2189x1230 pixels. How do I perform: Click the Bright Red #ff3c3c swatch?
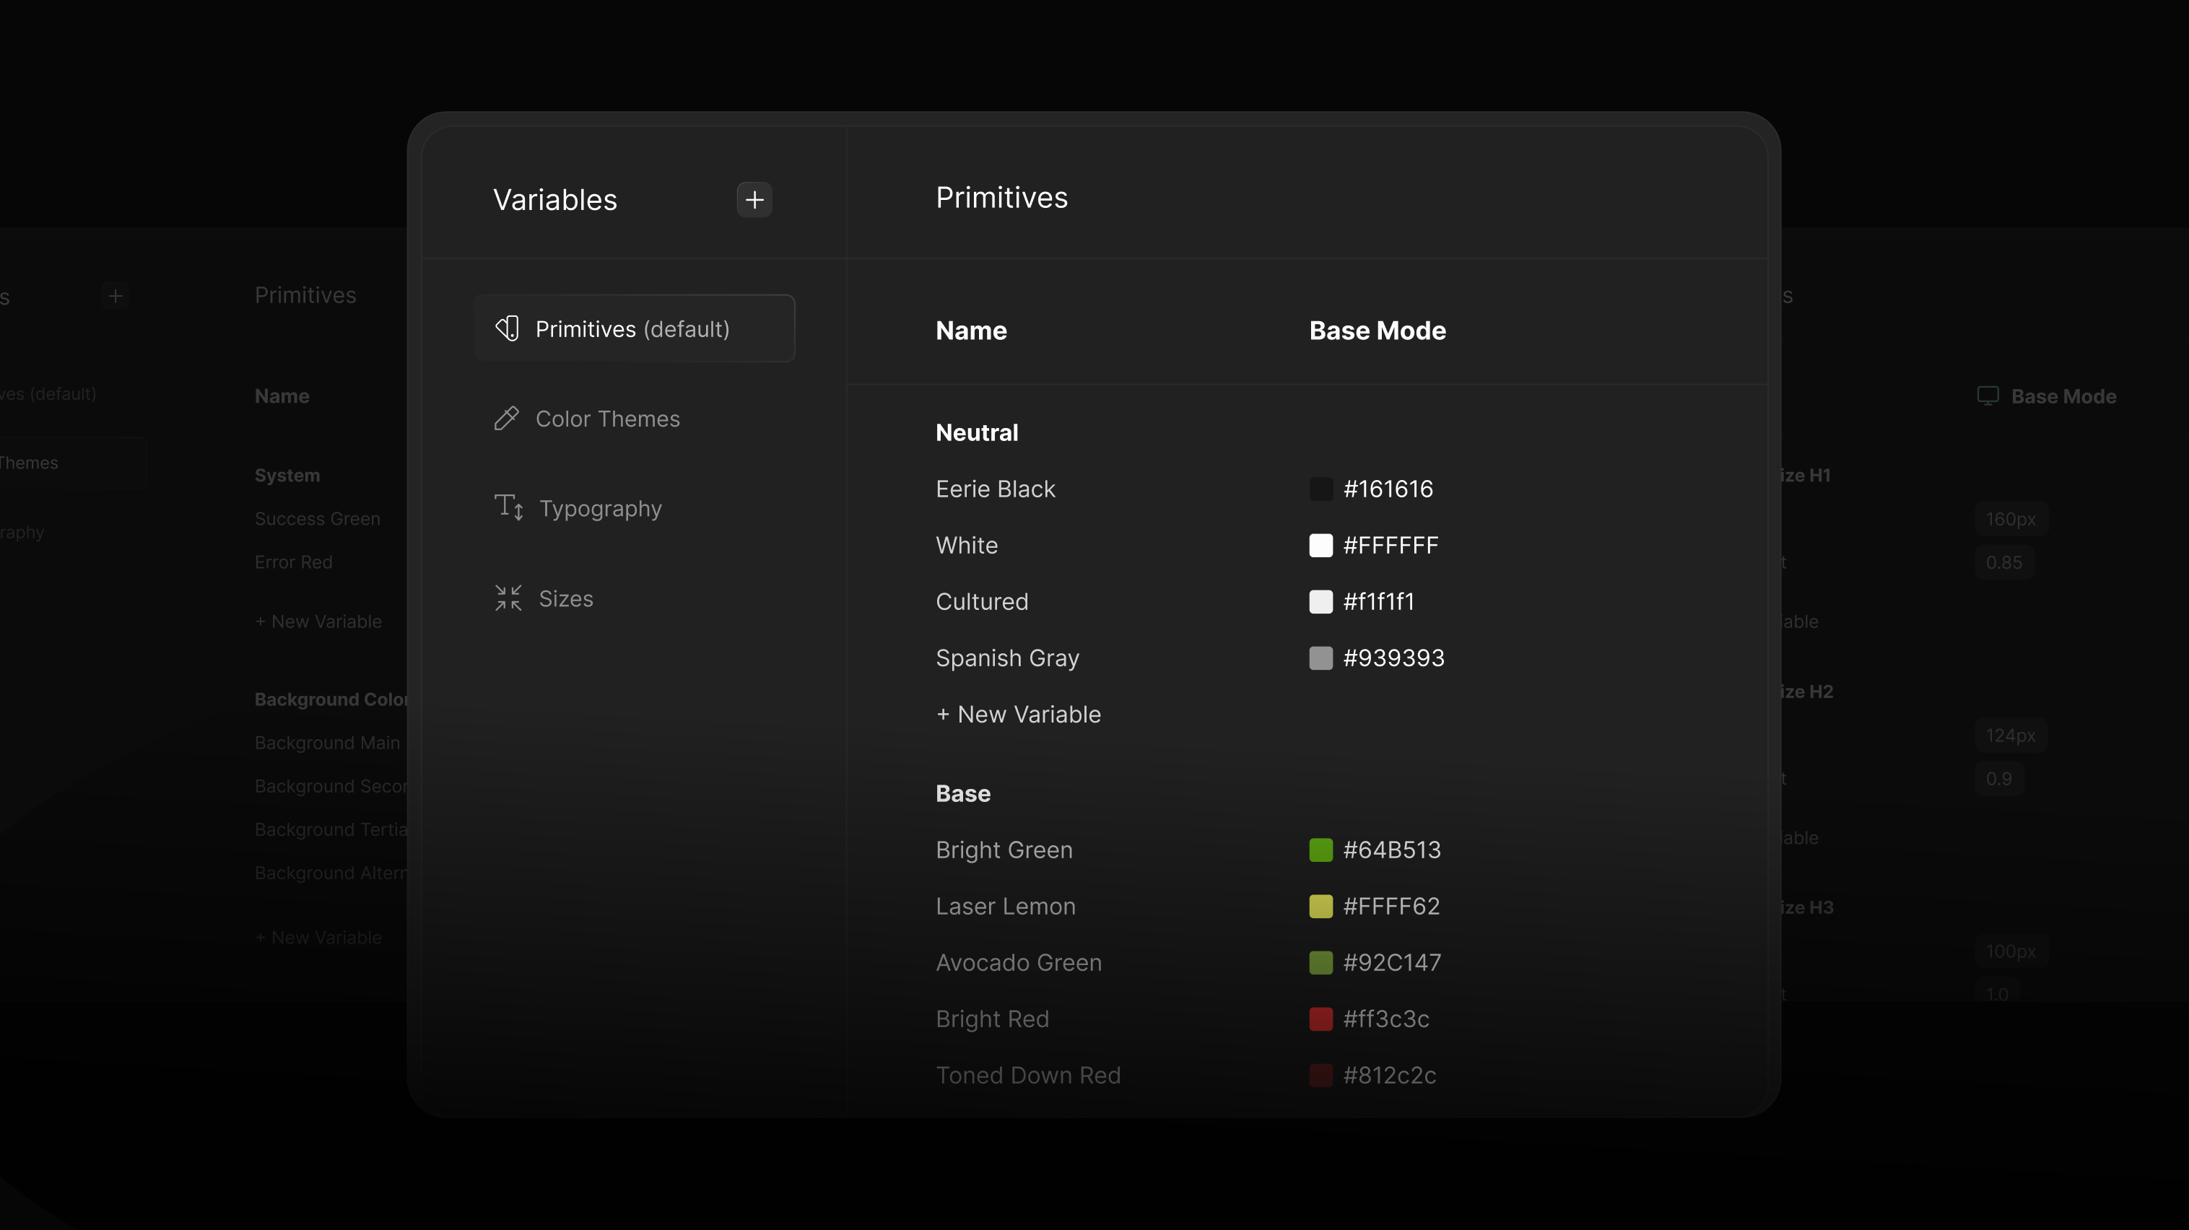coord(1320,1019)
